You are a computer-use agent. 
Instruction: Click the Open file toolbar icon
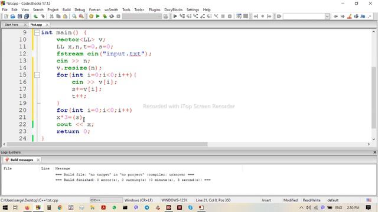click(x=13, y=16)
